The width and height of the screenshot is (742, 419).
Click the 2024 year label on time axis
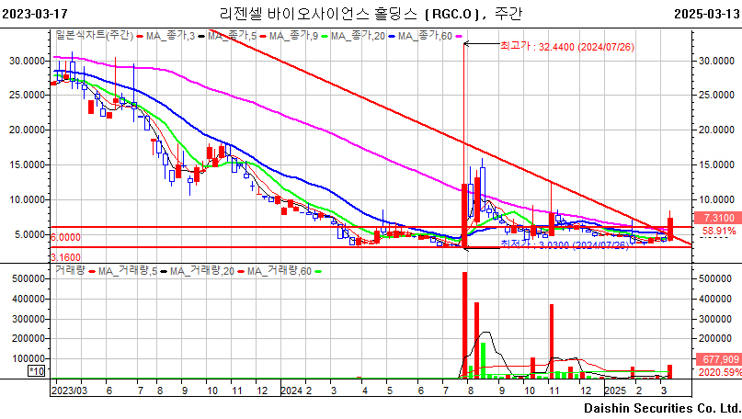[x=291, y=391]
